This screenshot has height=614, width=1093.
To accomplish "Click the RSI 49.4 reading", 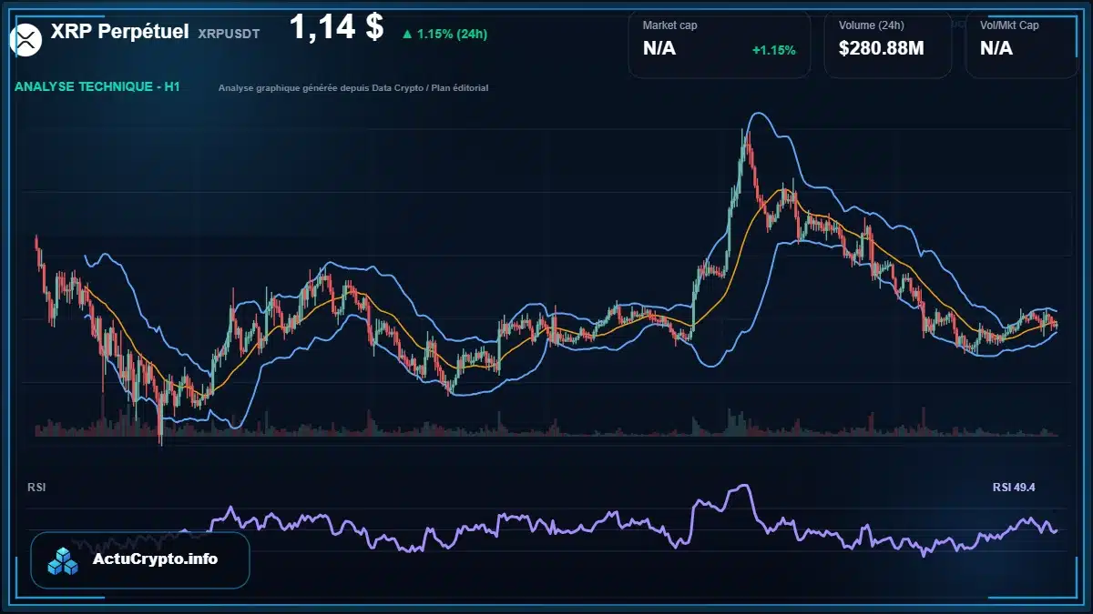I will 1013,488.
